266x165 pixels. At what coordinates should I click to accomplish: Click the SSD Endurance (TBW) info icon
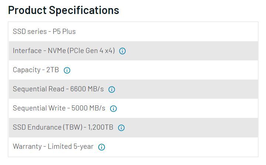[x=121, y=128]
